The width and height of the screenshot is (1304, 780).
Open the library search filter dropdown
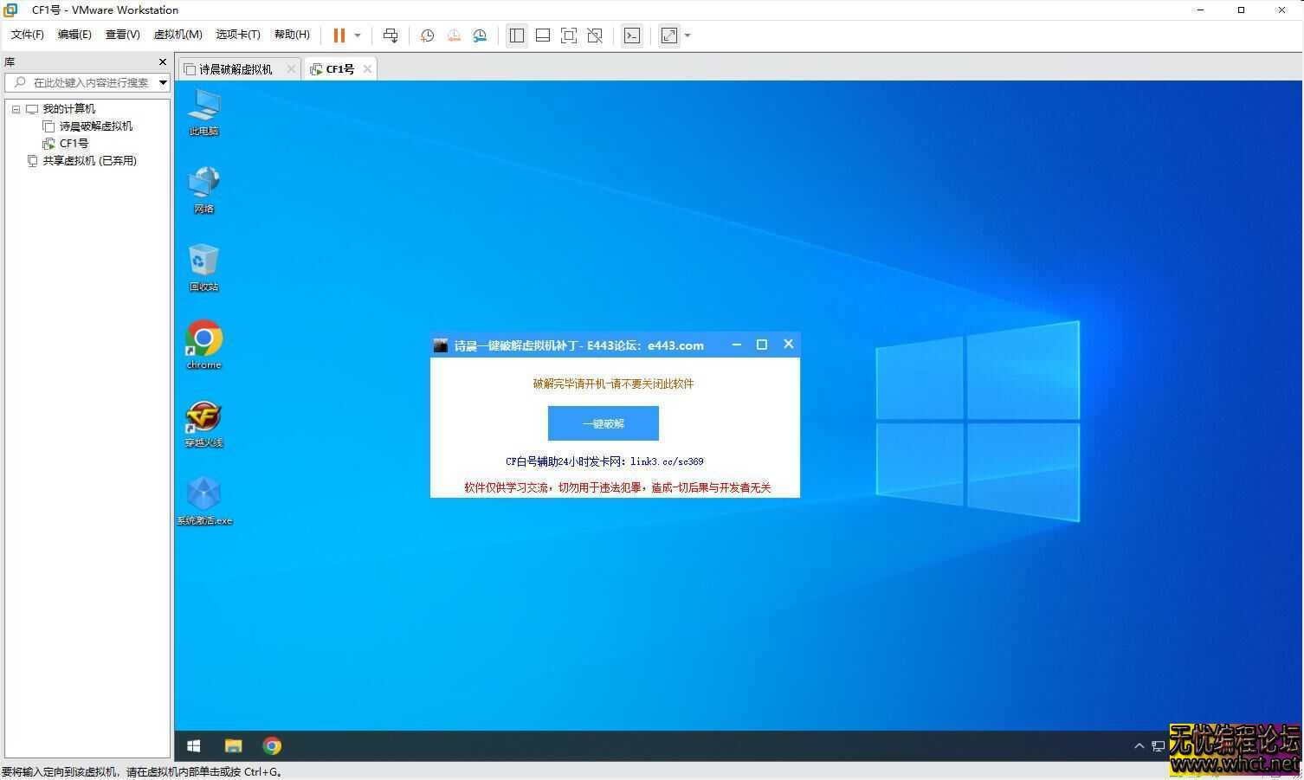pyautogui.click(x=163, y=82)
